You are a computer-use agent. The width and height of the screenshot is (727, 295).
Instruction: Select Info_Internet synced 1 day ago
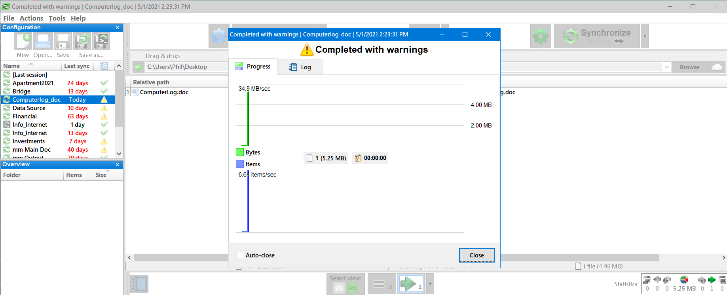58,124
